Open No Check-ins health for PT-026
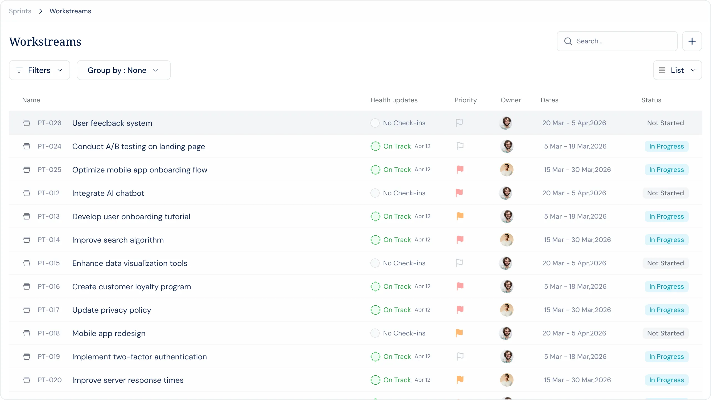Viewport: 711px width, 400px height. 398,123
